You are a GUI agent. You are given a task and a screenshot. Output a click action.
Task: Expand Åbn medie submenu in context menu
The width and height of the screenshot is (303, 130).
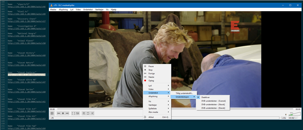click(157, 112)
